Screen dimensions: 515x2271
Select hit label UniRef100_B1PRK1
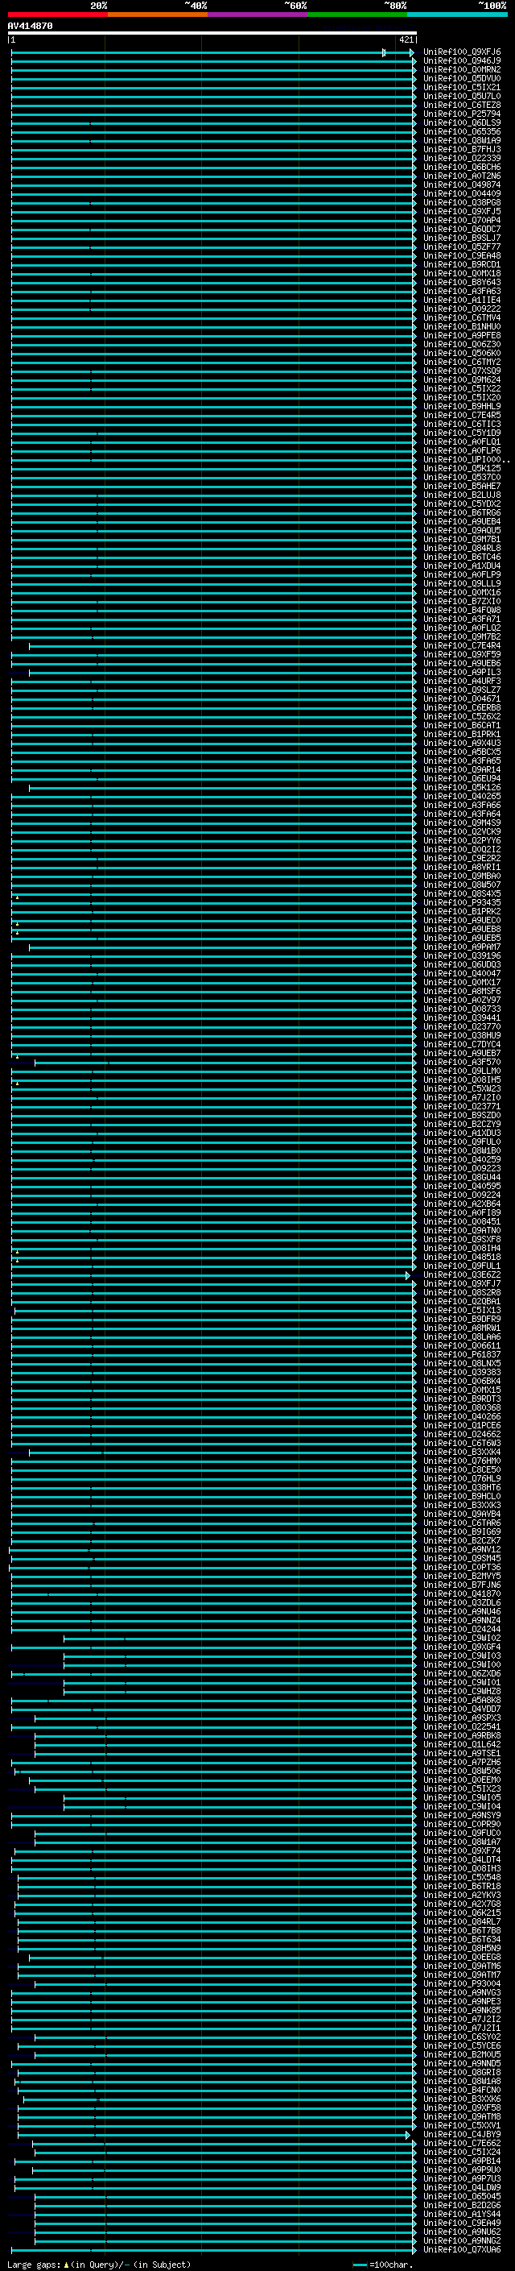[x=462, y=733]
